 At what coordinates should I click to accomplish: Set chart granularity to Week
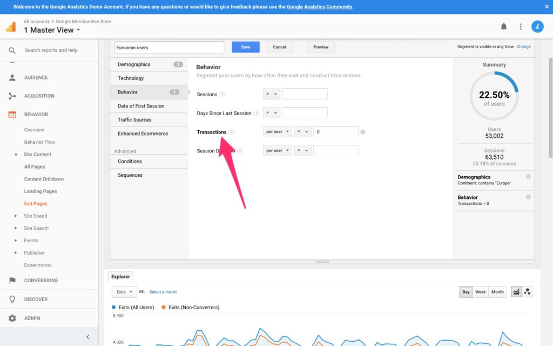480,292
